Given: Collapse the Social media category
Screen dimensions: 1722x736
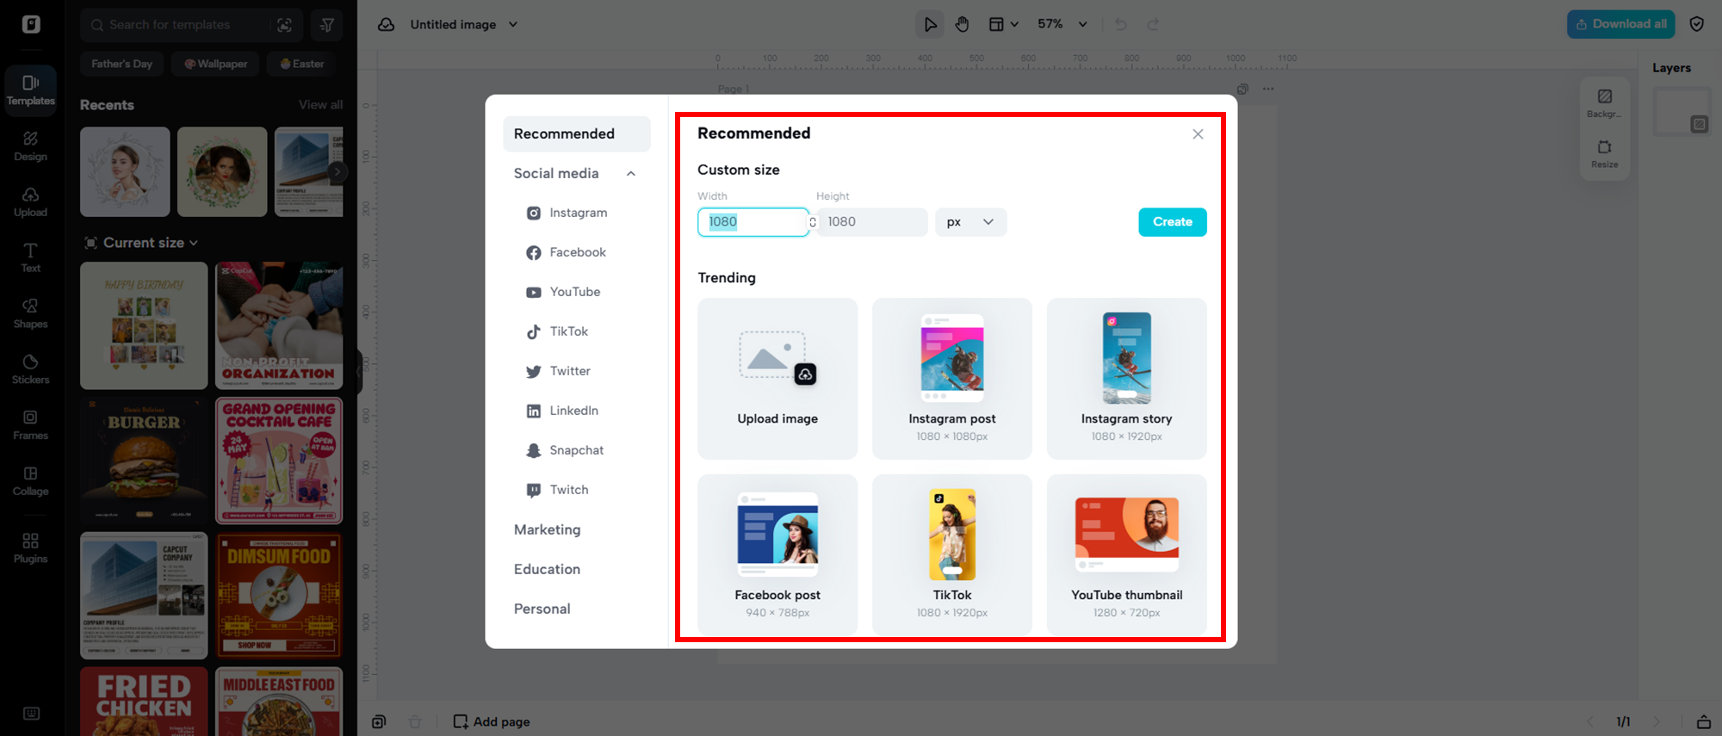Looking at the screenshot, I should pyautogui.click(x=630, y=174).
